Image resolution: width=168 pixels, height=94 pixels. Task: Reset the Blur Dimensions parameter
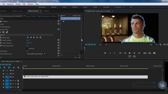[x=58, y=54]
